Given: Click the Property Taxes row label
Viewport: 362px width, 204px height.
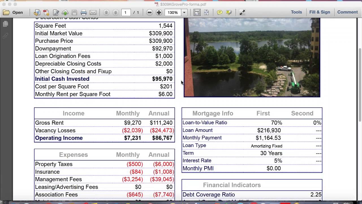Looking at the screenshot, I should 54,164.
